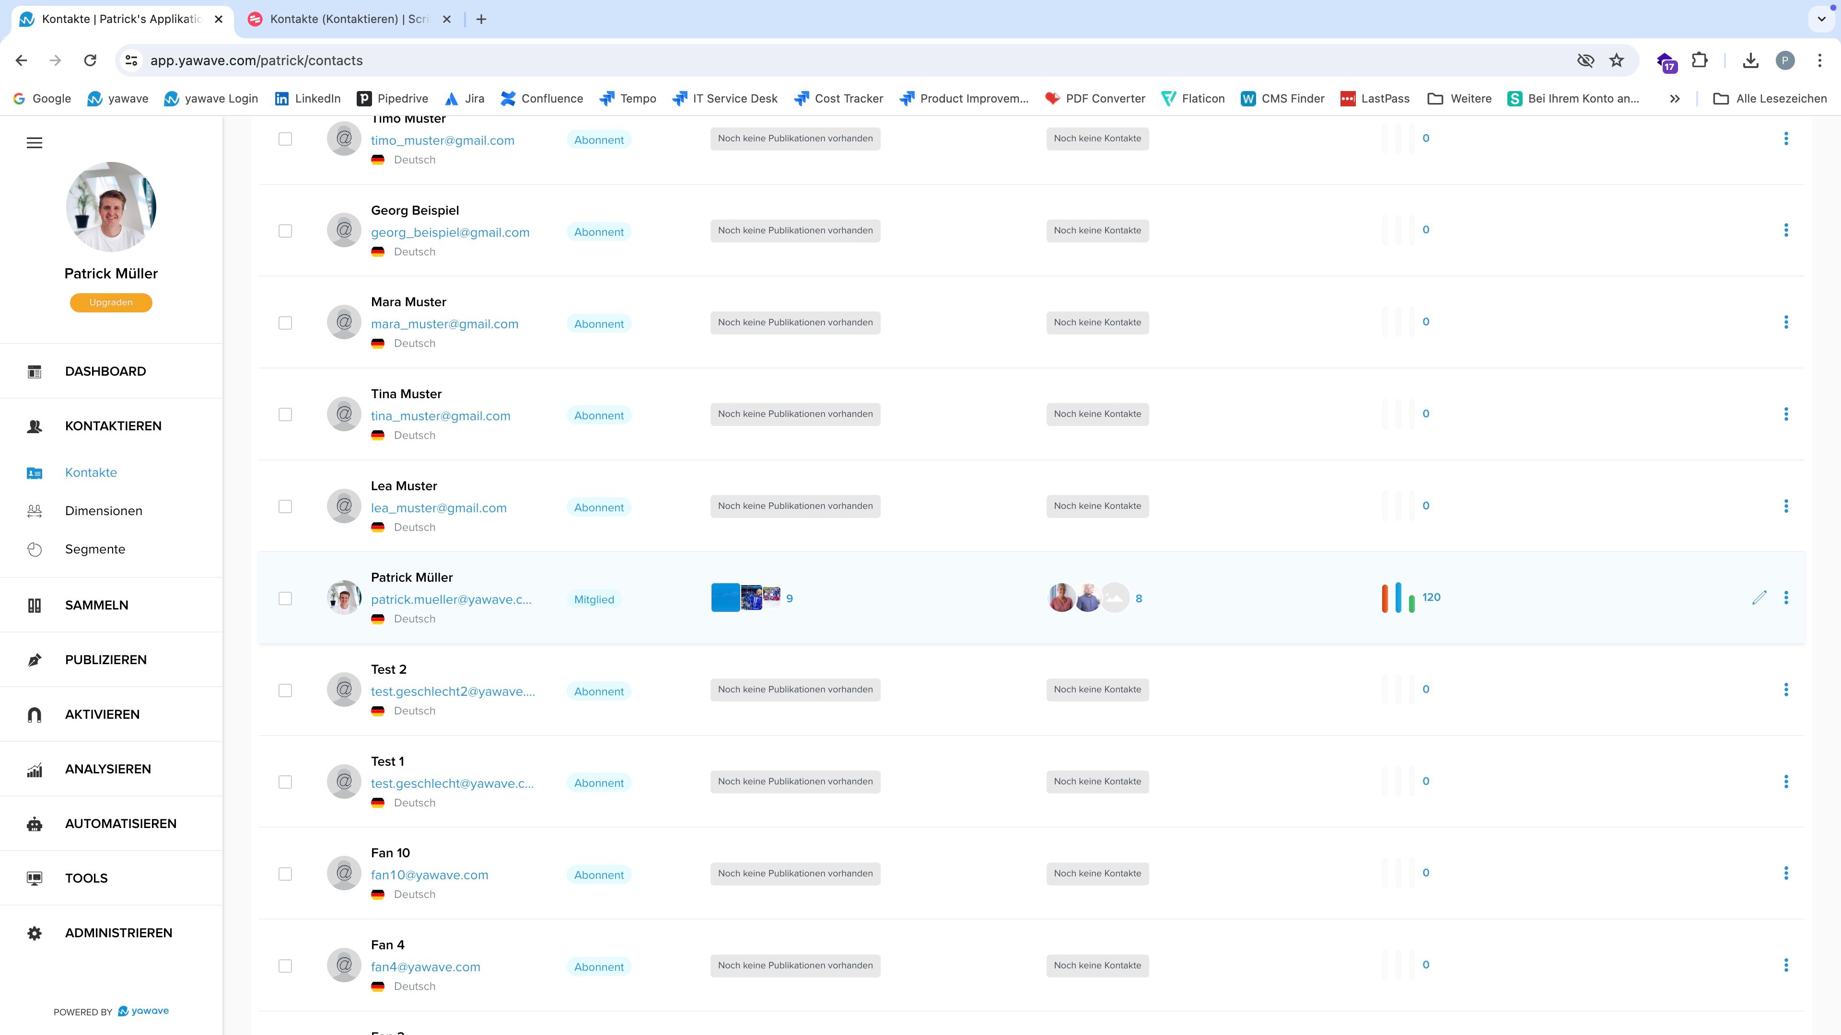
Task: Expand the hidden bookmarks chevron
Action: [x=1675, y=99]
